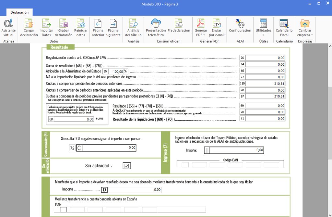Screen dimensions: 332x217
Task: Open the Utilidades calculator icon
Action: 263,23
